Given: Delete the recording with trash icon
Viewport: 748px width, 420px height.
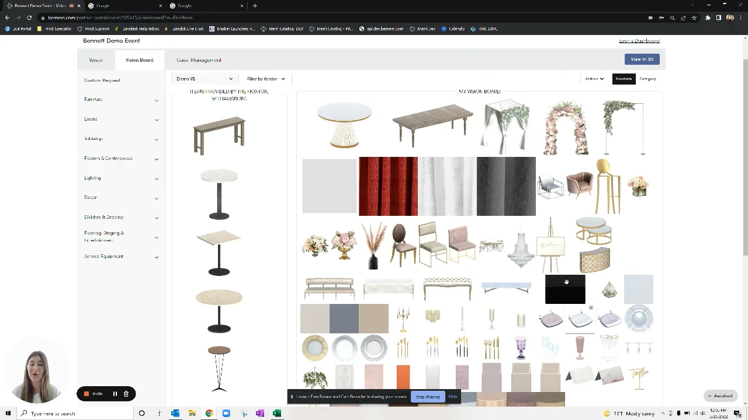Looking at the screenshot, I should [x=126, y=394].
